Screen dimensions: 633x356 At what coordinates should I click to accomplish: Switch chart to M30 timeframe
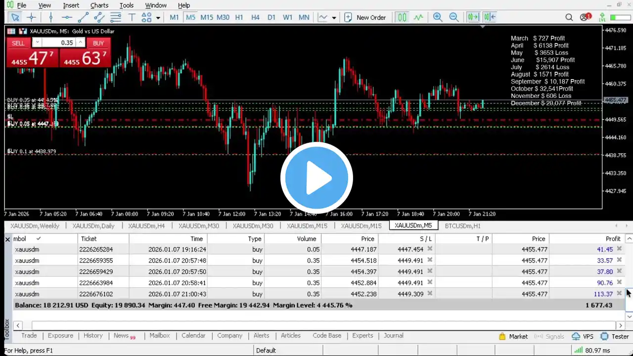(x=223, y=17)
